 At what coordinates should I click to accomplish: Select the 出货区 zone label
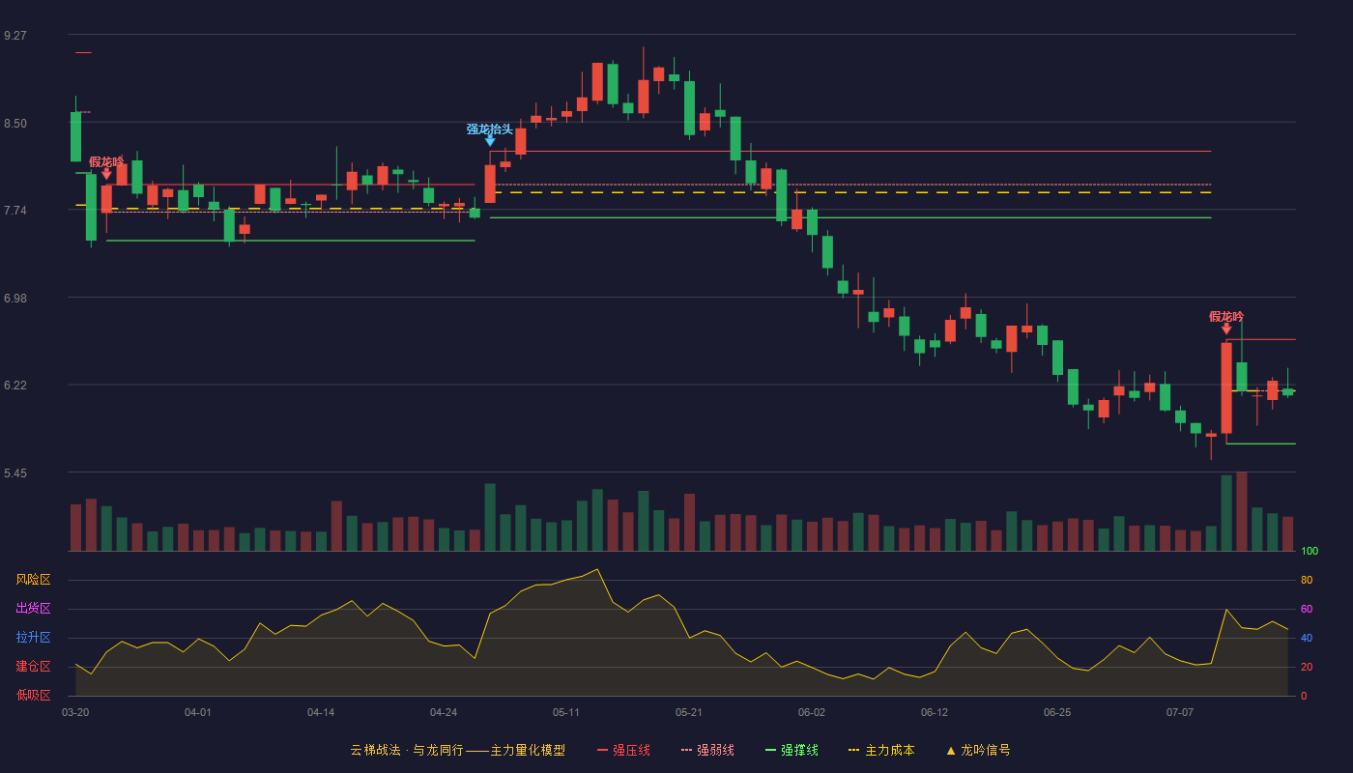point(33,609)
